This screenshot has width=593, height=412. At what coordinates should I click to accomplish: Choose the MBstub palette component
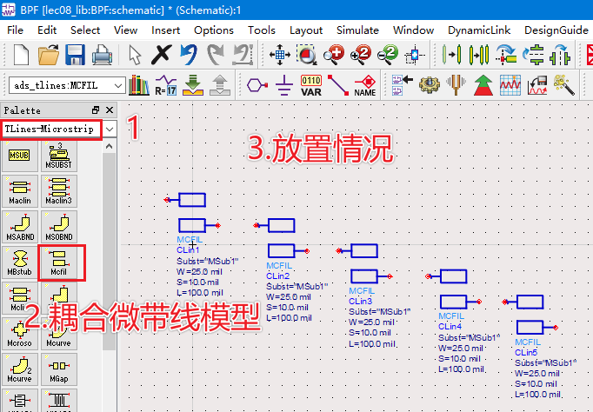point(20,262)
